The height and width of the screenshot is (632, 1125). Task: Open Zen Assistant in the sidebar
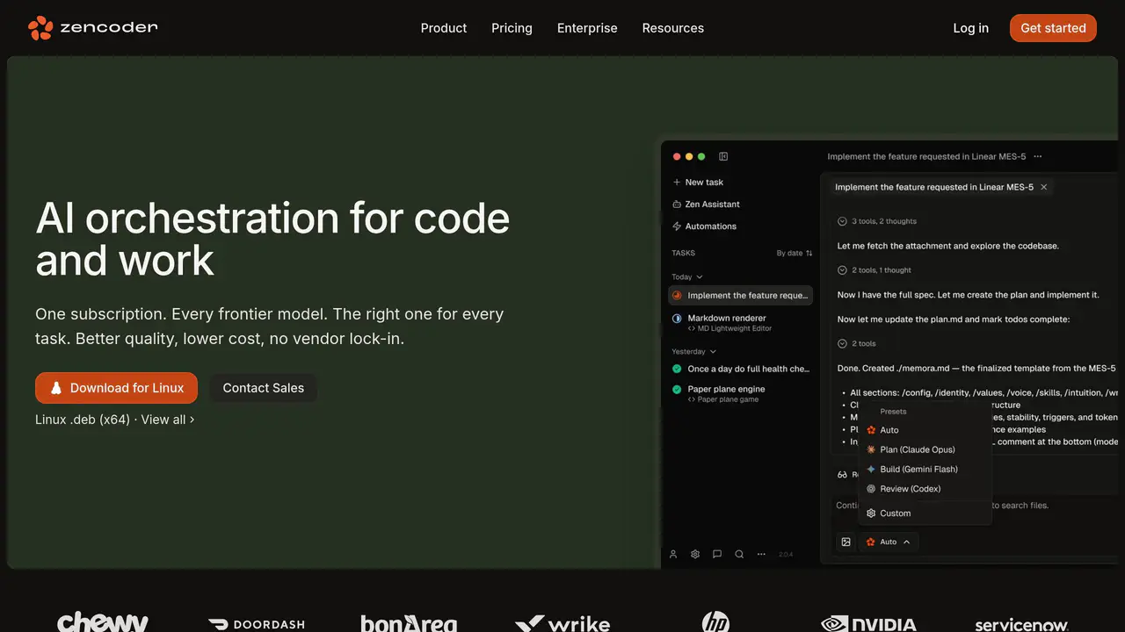(x=707, y=205)
